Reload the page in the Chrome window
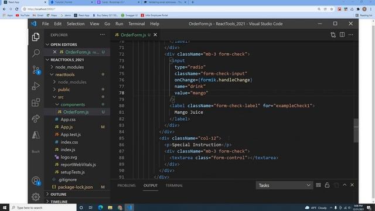Image resolution: width=375 pixels, height=211 pixels. 17,9
